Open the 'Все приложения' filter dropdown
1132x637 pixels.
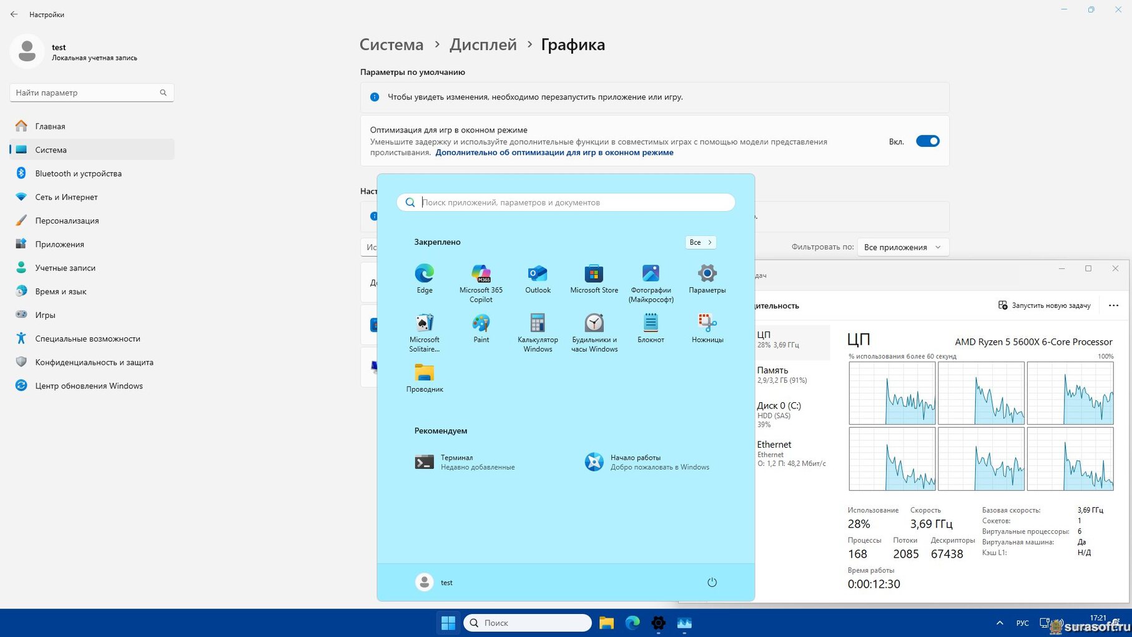(x=902, y=247)
